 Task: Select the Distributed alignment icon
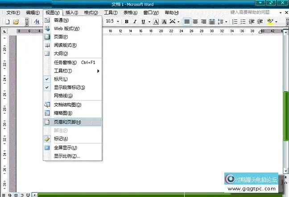[x=212, y=22]
